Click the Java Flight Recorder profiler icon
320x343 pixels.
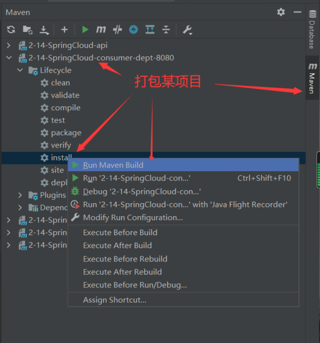75,205
